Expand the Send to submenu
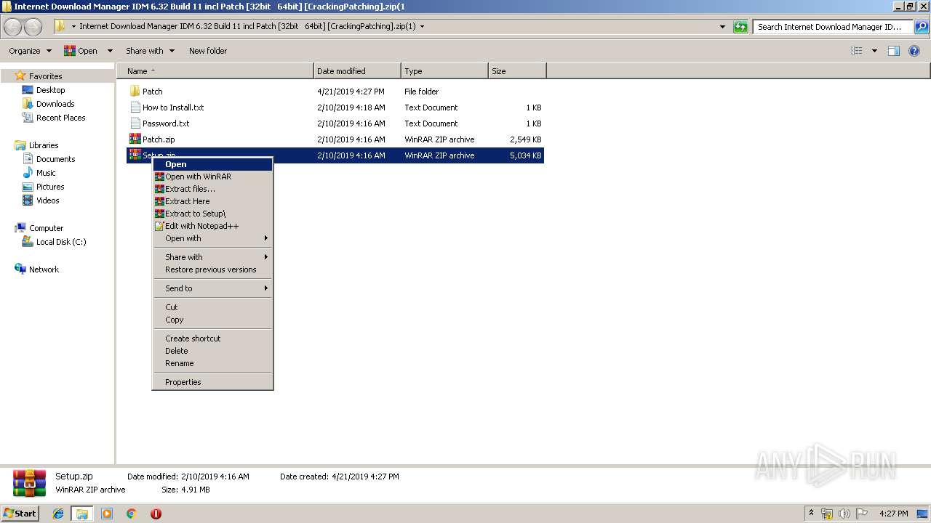The image size is (931, 523). (x=212, y=288)
